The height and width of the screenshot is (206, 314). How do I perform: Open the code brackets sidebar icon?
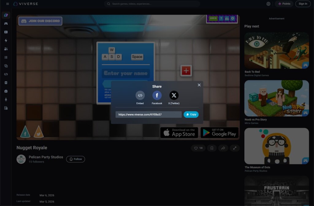(6, 74)
